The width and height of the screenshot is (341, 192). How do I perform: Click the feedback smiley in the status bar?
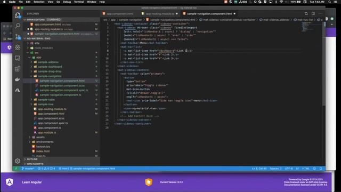pos(314,169)
